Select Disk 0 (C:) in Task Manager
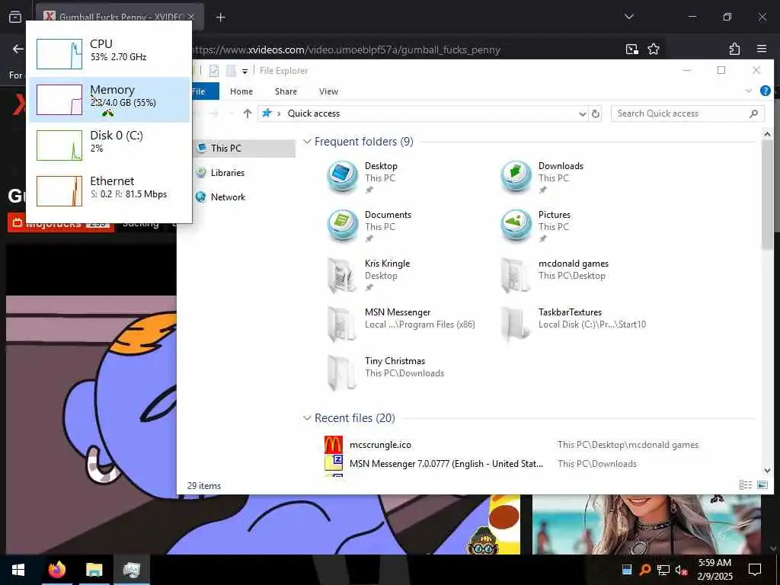Viewport: 780px width, 585px height. [109, 145]
